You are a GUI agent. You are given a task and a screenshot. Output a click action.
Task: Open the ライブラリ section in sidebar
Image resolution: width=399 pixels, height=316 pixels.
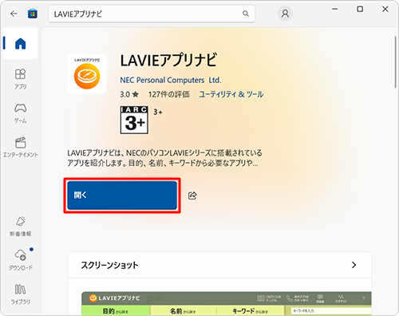(21, 294)
